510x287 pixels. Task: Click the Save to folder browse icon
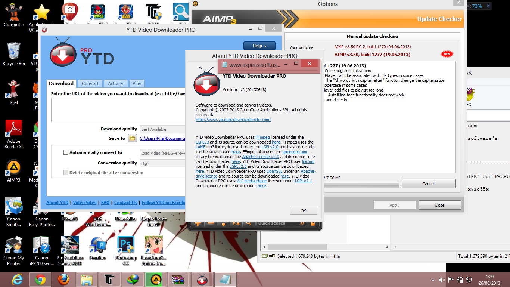pyautogui.click(x=133, y=138)
